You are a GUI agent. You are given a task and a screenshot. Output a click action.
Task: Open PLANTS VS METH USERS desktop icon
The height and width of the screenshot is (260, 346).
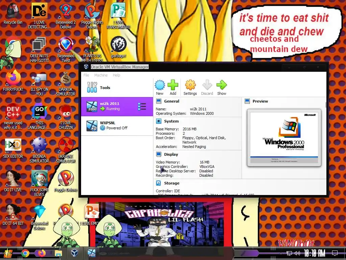(93, 49)
